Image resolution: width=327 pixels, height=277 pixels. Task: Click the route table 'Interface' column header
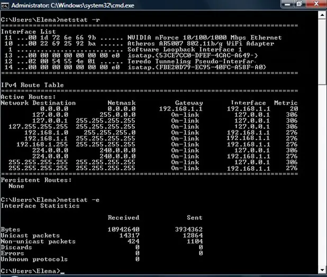tap(248, 103)
